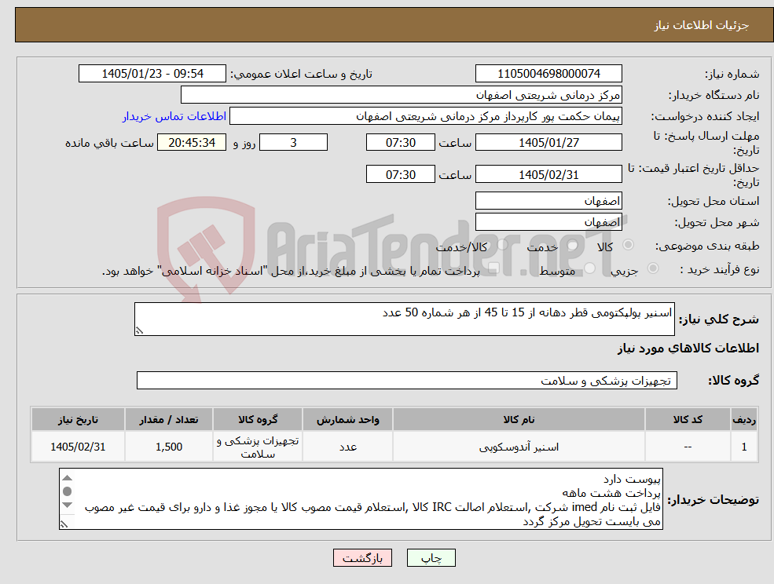Open اطلاعات تماس خریدار link
Screen dimensions: 774x584
(174, 116)
